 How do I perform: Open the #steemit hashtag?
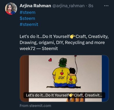(x=29, y=24)
